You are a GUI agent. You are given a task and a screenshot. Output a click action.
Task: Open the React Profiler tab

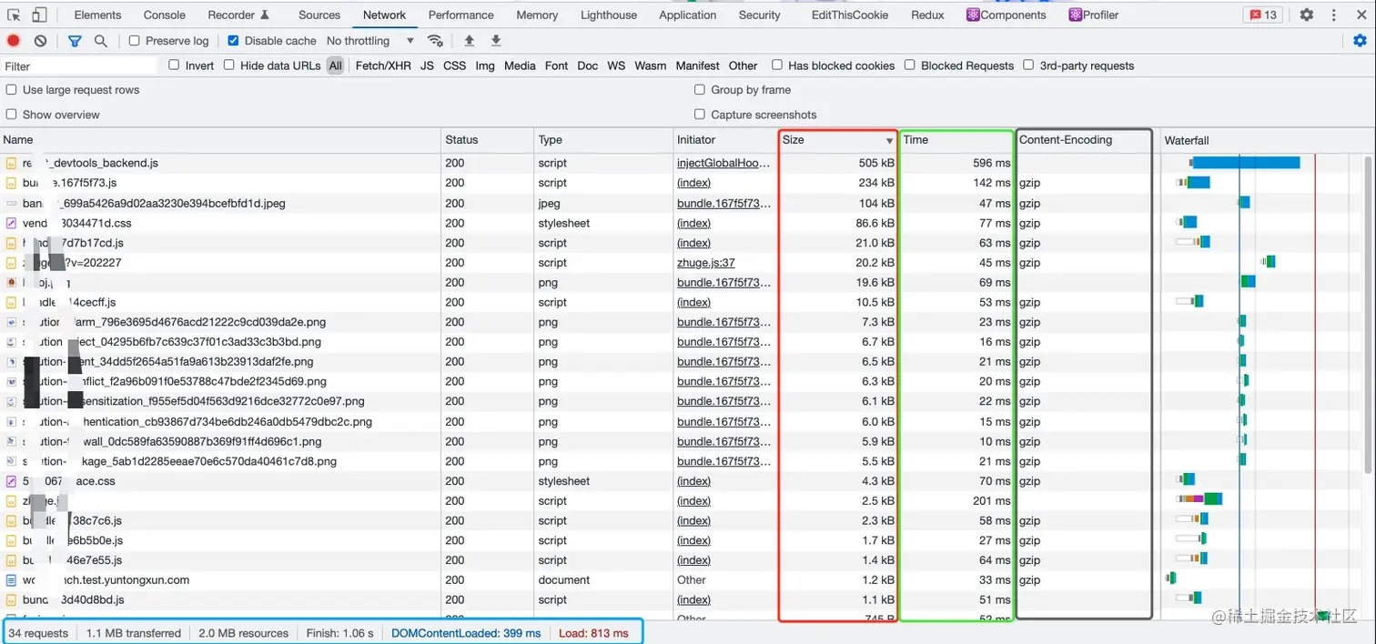1094,15
